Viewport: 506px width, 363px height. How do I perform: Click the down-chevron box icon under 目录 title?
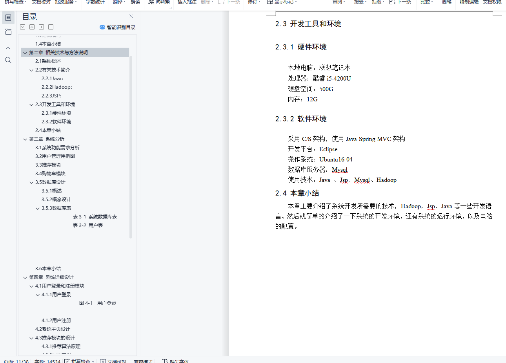tap(22, 27)
